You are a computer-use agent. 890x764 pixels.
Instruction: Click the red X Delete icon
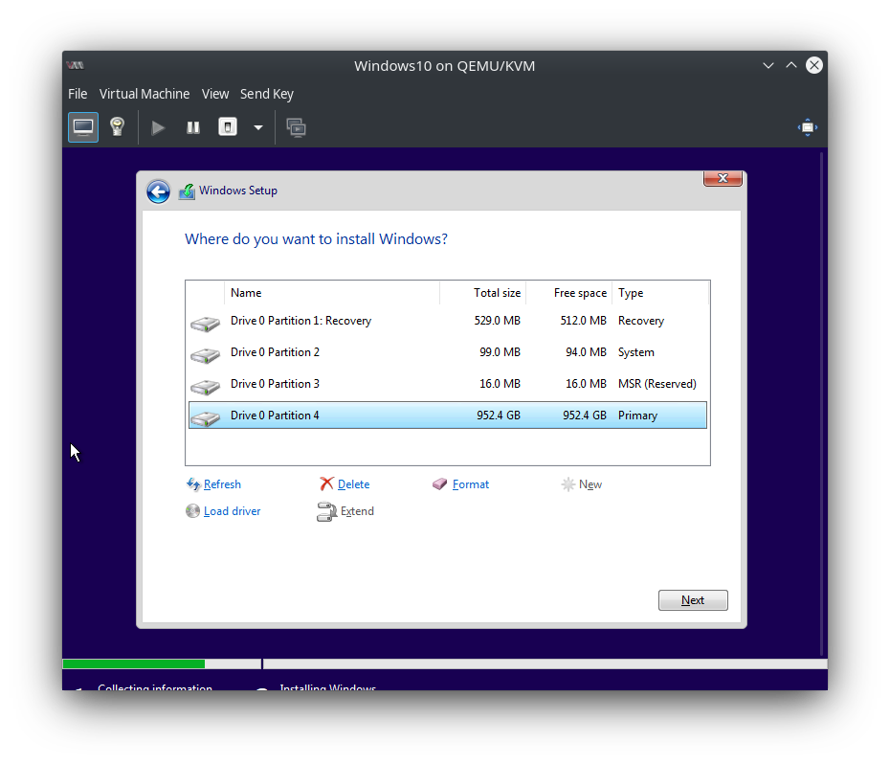pyautogui.click(x=326, y=483)
